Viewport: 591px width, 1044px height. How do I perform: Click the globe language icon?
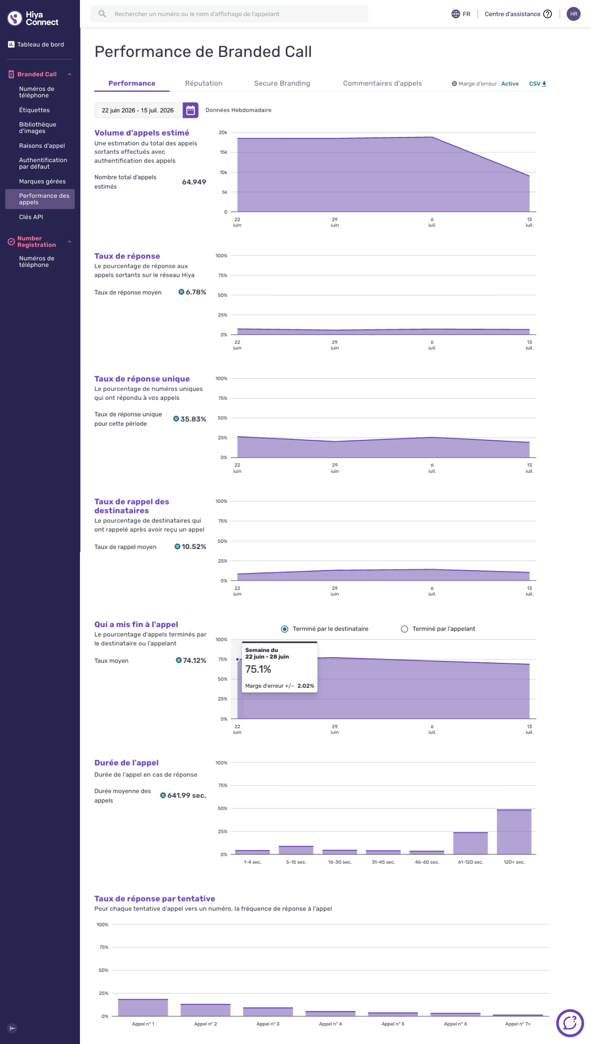455,14
